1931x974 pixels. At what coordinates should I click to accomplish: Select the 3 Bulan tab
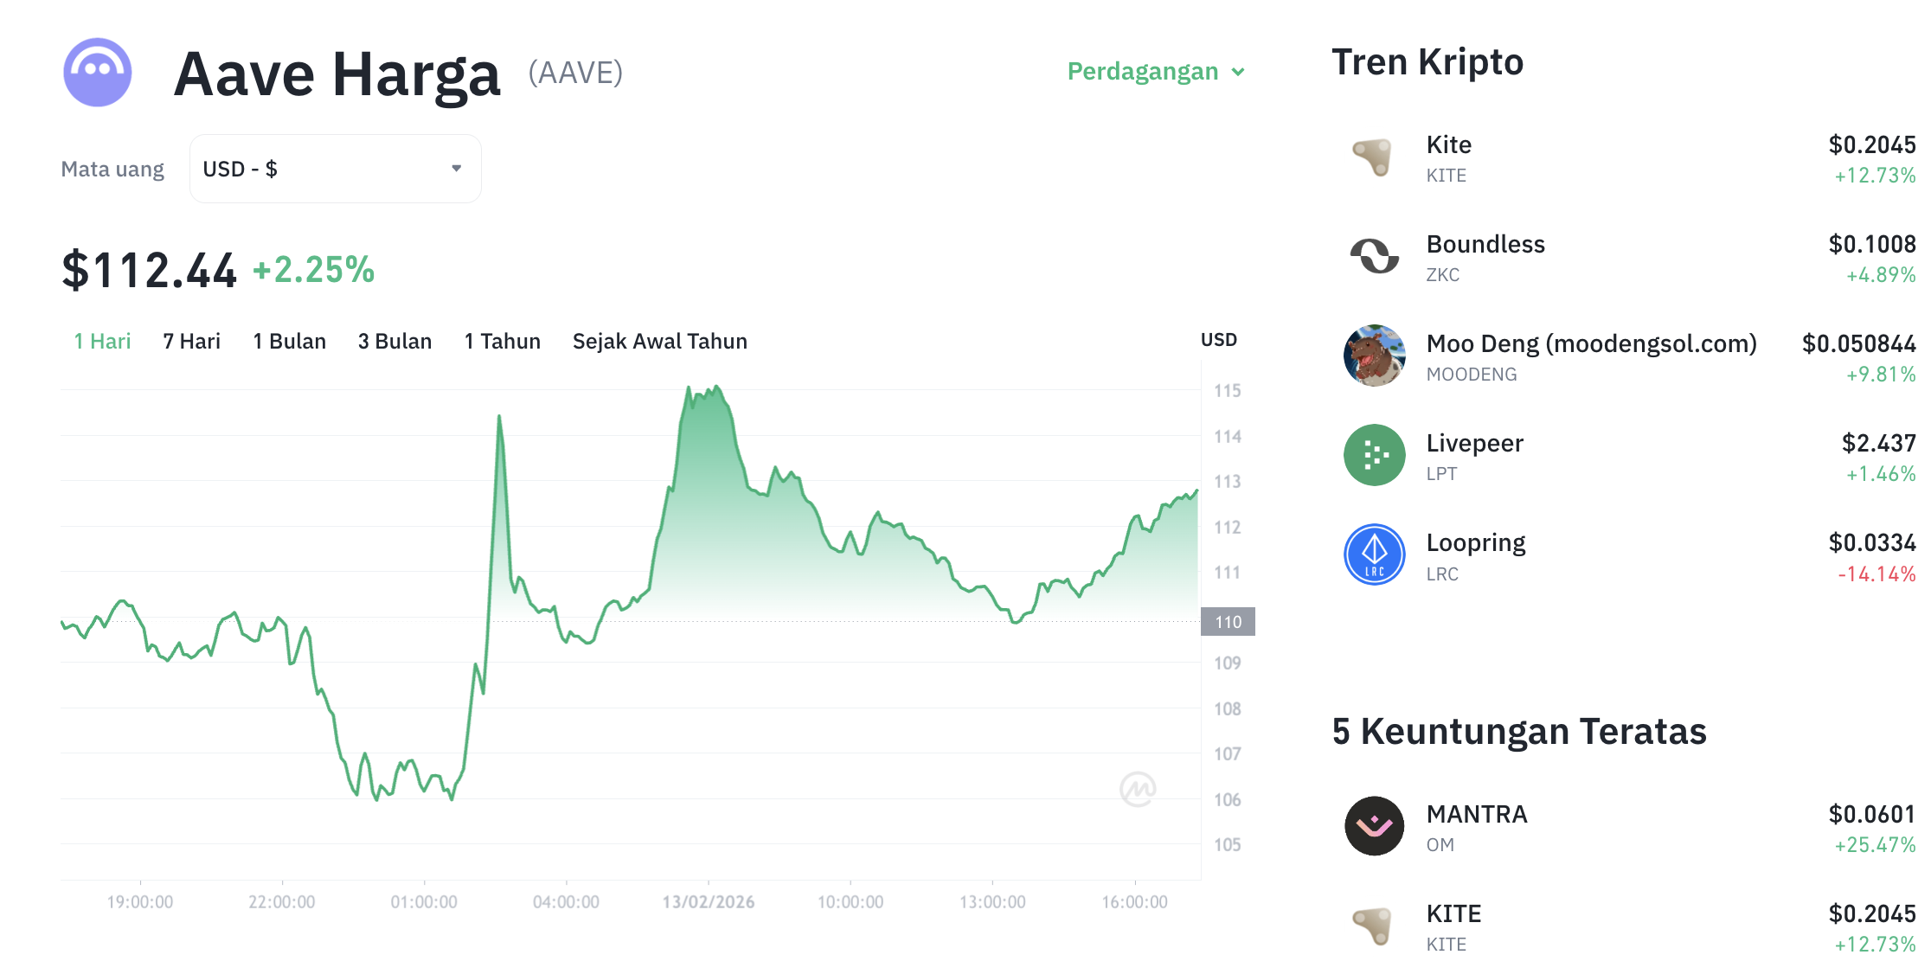395,341
